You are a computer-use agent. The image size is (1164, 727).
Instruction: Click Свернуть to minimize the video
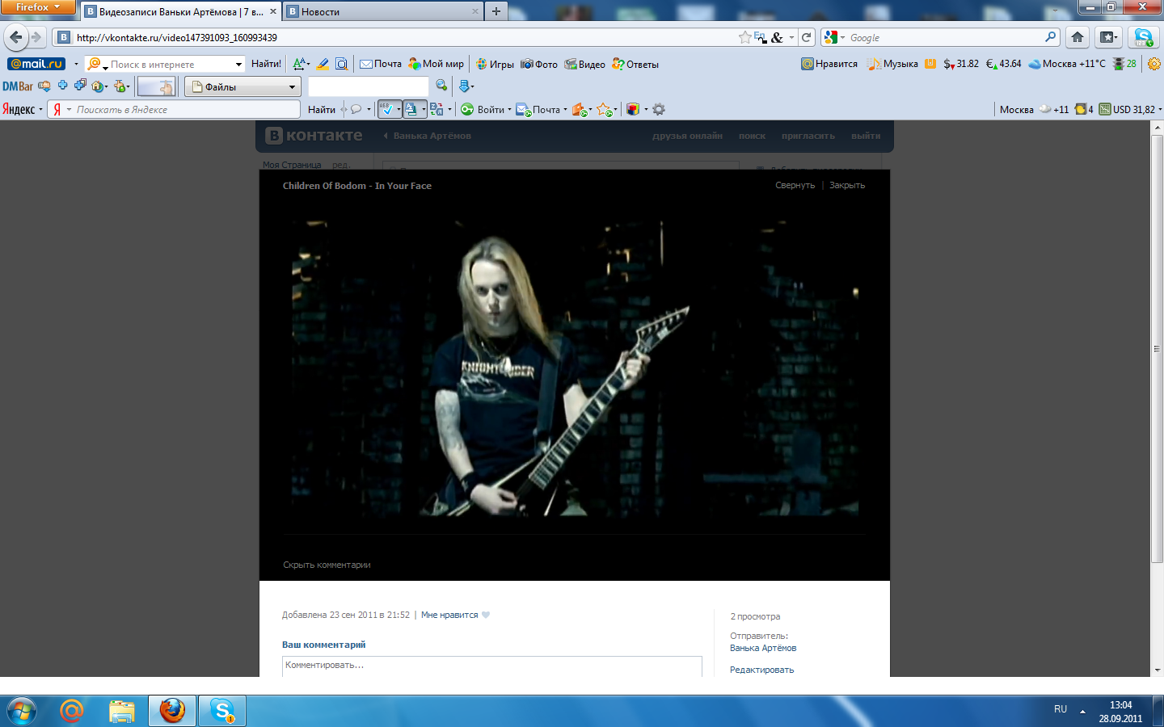[795, 185]
